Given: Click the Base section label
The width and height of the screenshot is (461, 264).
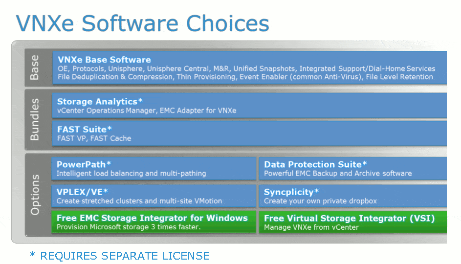Looking at the screenshot, I should tap(34, 67).
